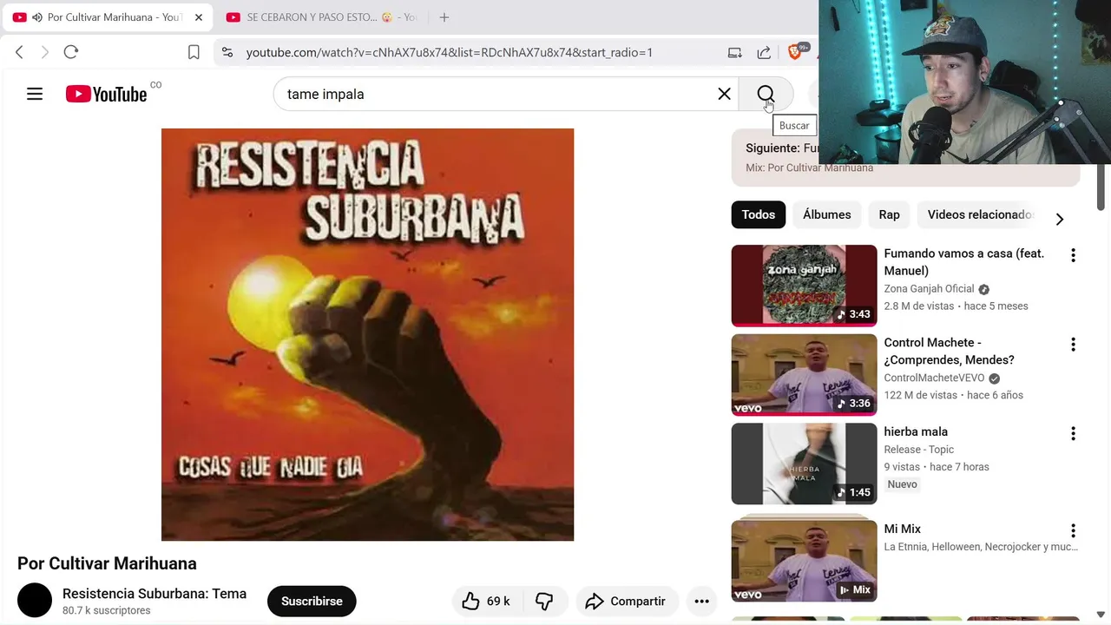The width and height of the screenshot is (1111, 625).
Task: Open Resistencia Suburbana: Tema channel link
Action: click(154, 594)
